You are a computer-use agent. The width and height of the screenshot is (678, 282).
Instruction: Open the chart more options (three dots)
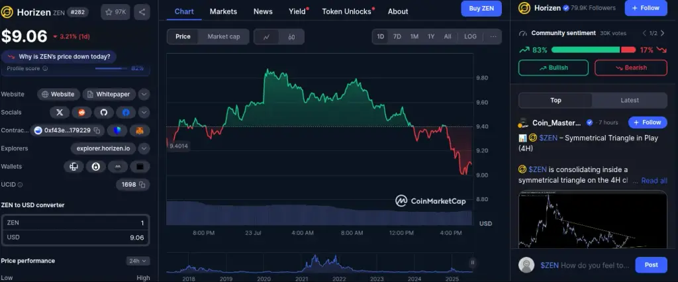[493, 37]
